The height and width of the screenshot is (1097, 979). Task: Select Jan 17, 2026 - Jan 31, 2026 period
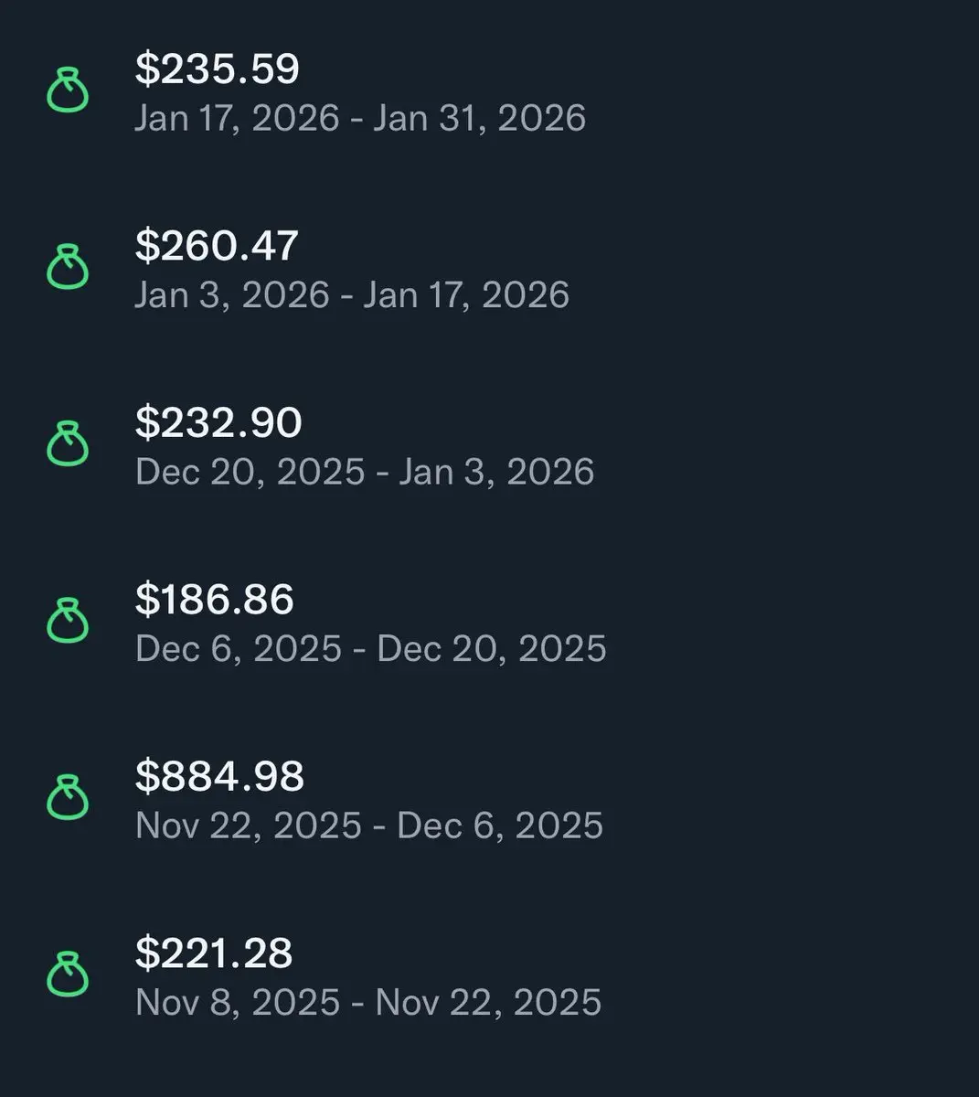tap(360, 118)
